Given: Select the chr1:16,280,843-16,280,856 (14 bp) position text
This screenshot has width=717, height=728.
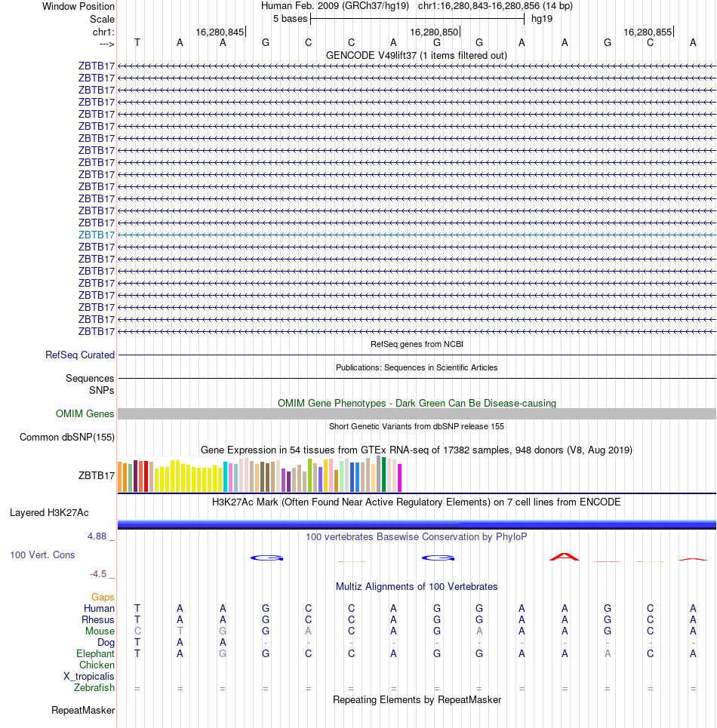Looking at the screenshot, I should [x=495, y=6].
